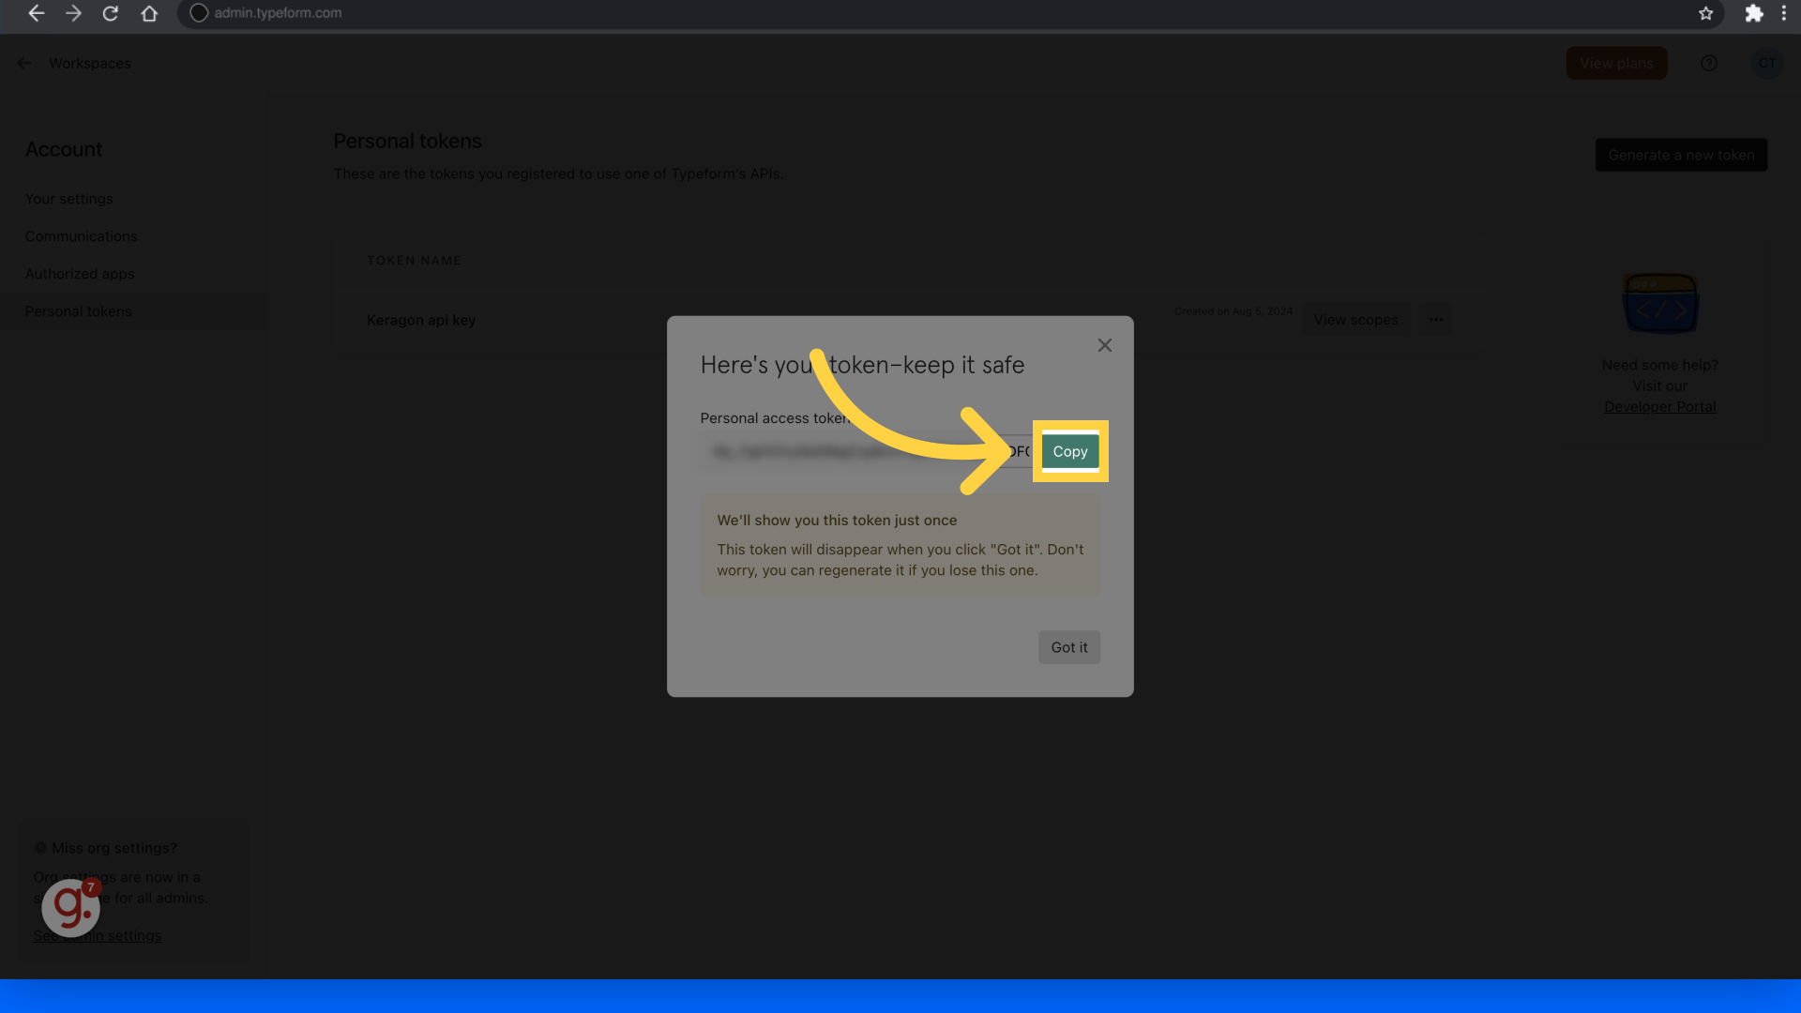Click the Created on Aug 5, 2024 text
The image size is (1801, 1013).
[x=1233, y=311]
